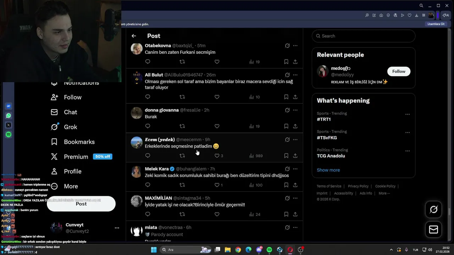Open Chat in the X sidebar

click(x=64, y=112)
